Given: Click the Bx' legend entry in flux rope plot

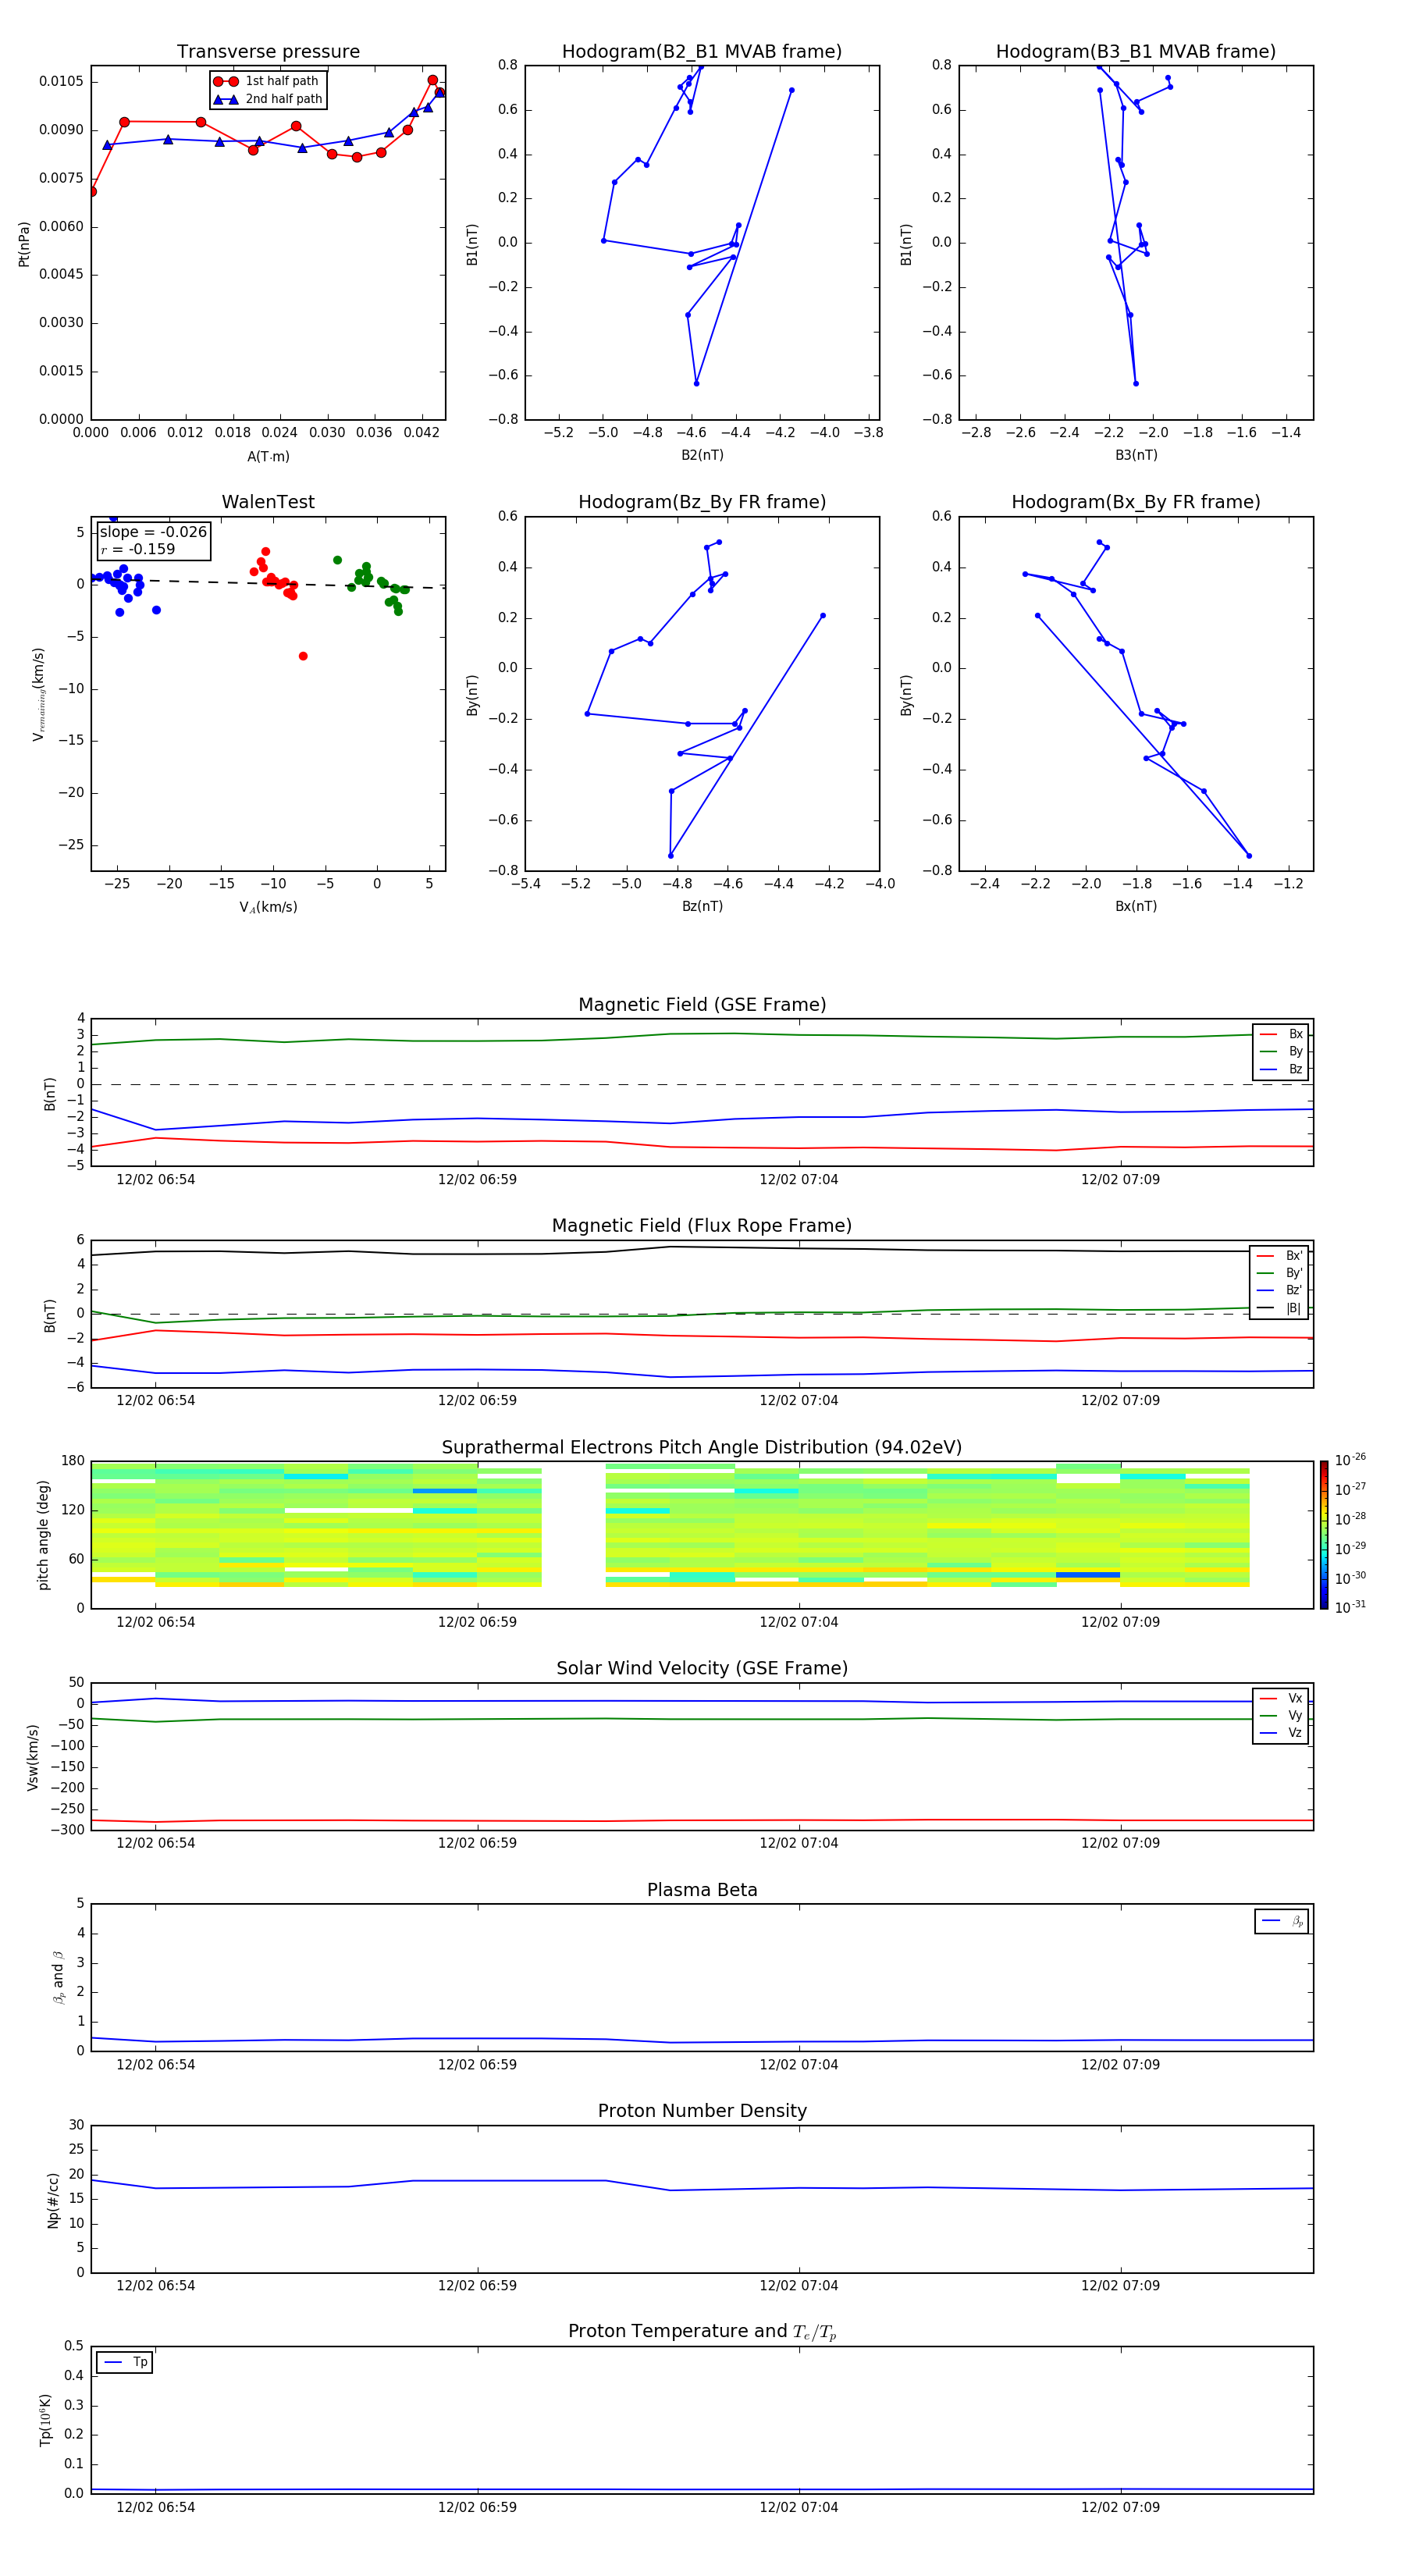Looking at the screenshot, I should (1279, 1256).
